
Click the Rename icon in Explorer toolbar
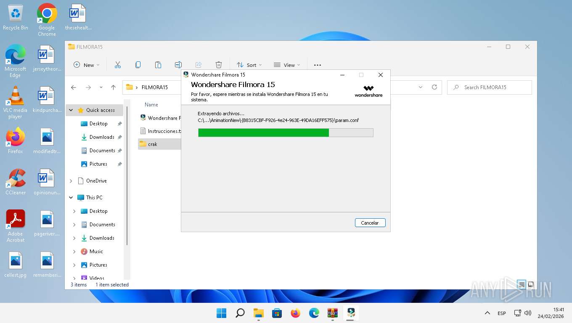(x=178, y=65)
